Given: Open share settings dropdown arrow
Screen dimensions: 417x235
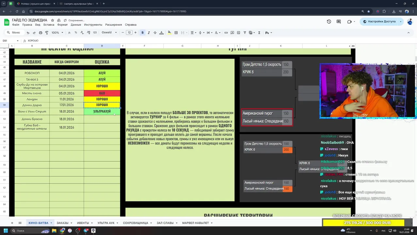Looking at the screenshot, I should click(x=401, y=22).
